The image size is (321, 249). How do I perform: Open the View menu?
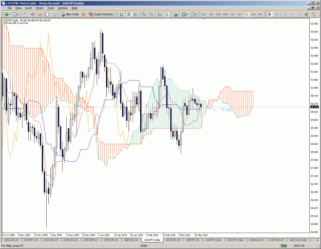tap(18, 8)
